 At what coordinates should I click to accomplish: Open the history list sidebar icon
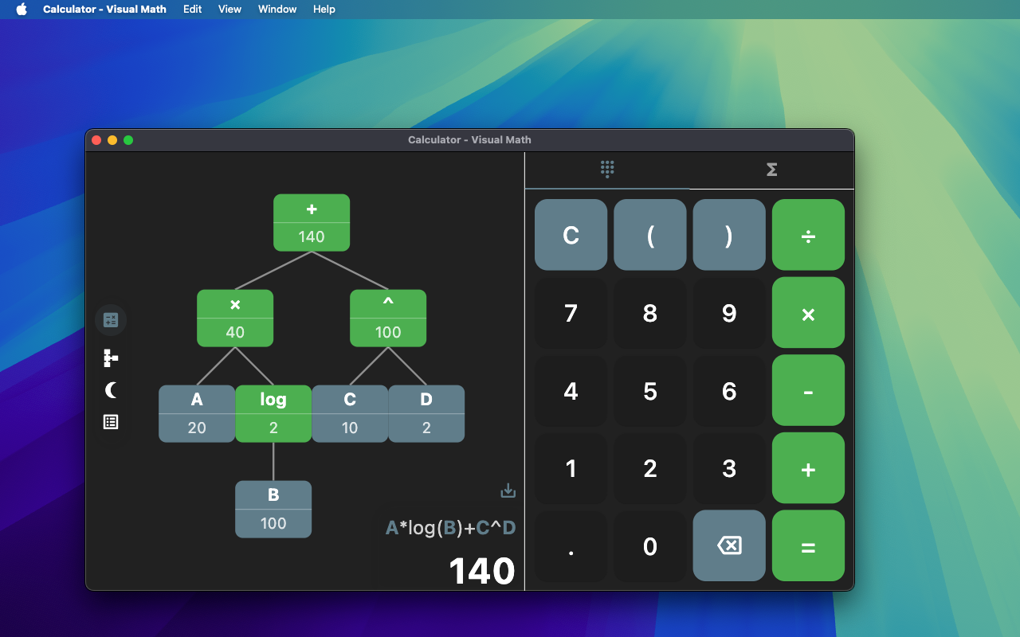coord(111,422)
